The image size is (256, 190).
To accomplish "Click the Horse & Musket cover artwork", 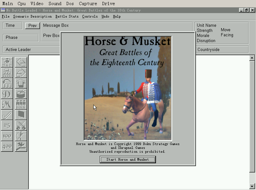I will [x=128, y=88].
